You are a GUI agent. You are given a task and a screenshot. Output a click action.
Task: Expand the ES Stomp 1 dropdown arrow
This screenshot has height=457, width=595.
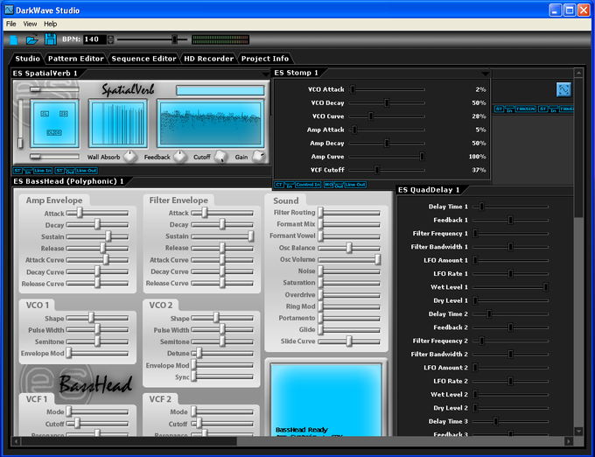point(485,73)
